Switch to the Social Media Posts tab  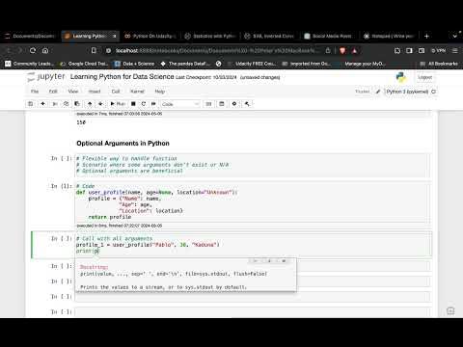pos(329,36)
